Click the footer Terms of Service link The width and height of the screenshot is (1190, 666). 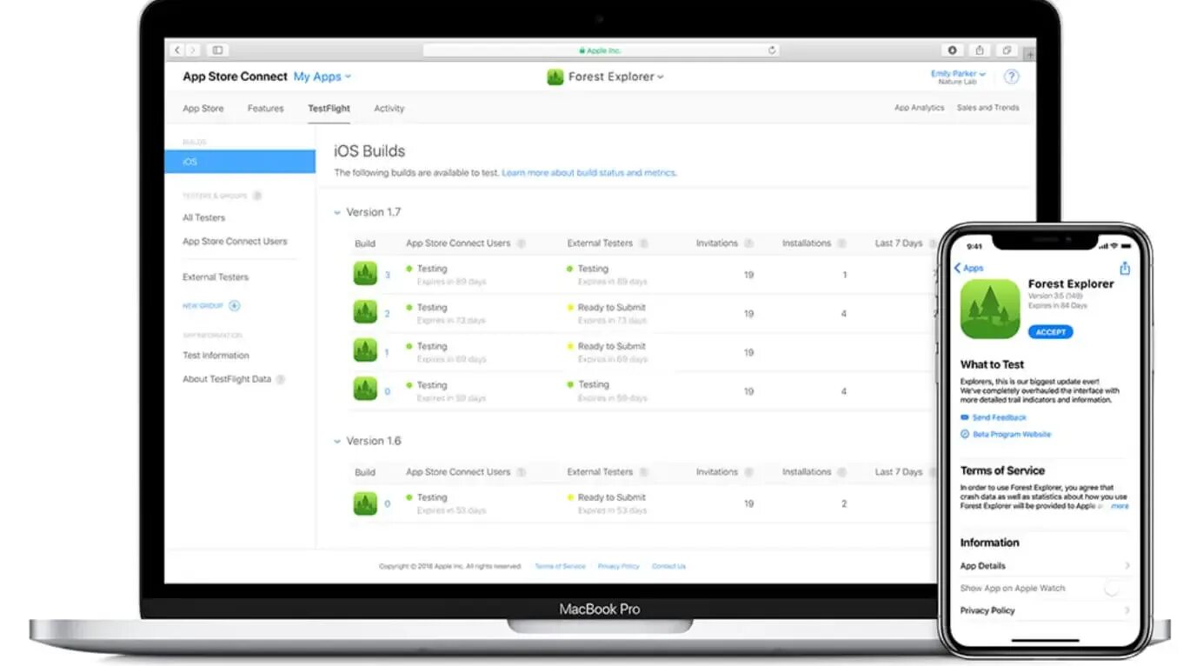[560, 566]
